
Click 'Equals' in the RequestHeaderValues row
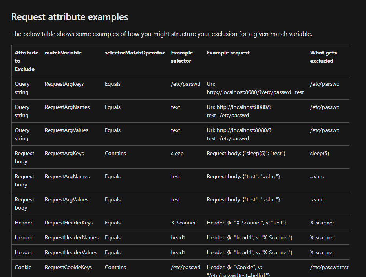(112, 252)
